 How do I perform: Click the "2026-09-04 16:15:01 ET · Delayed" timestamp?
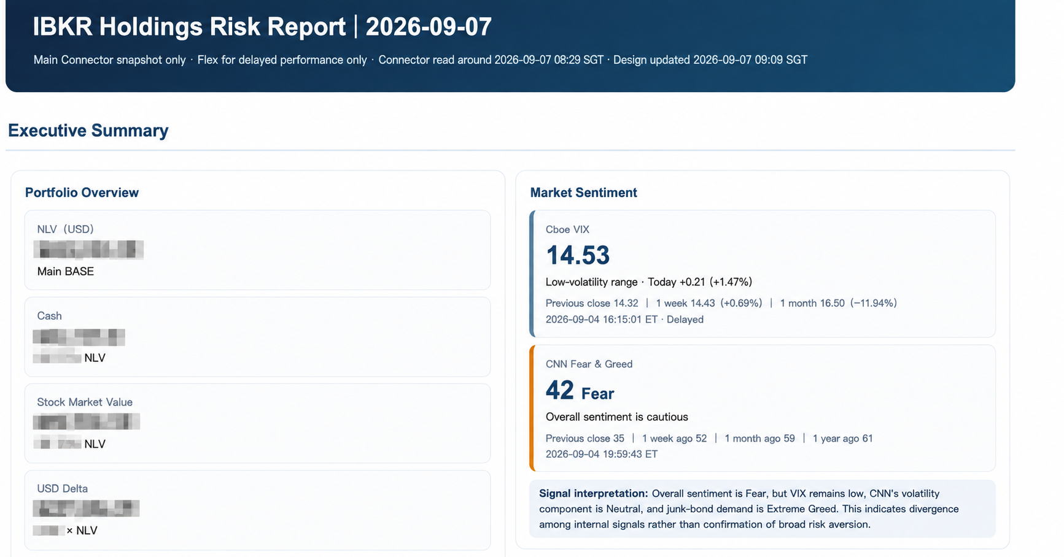(x=624, y=320)
